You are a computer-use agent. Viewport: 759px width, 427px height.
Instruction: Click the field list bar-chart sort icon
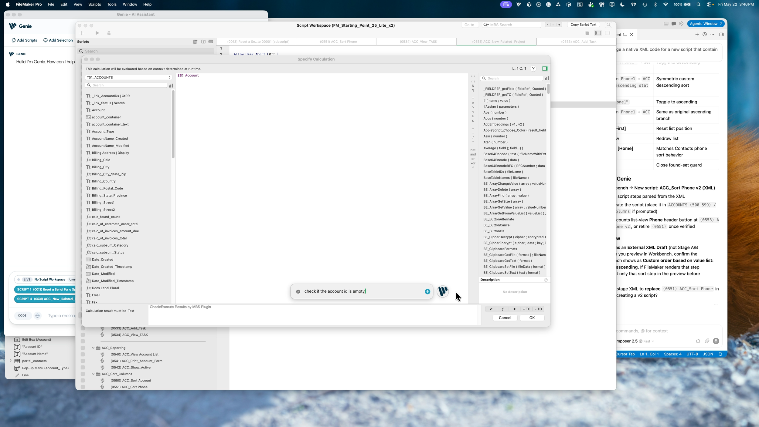[171, 86]
